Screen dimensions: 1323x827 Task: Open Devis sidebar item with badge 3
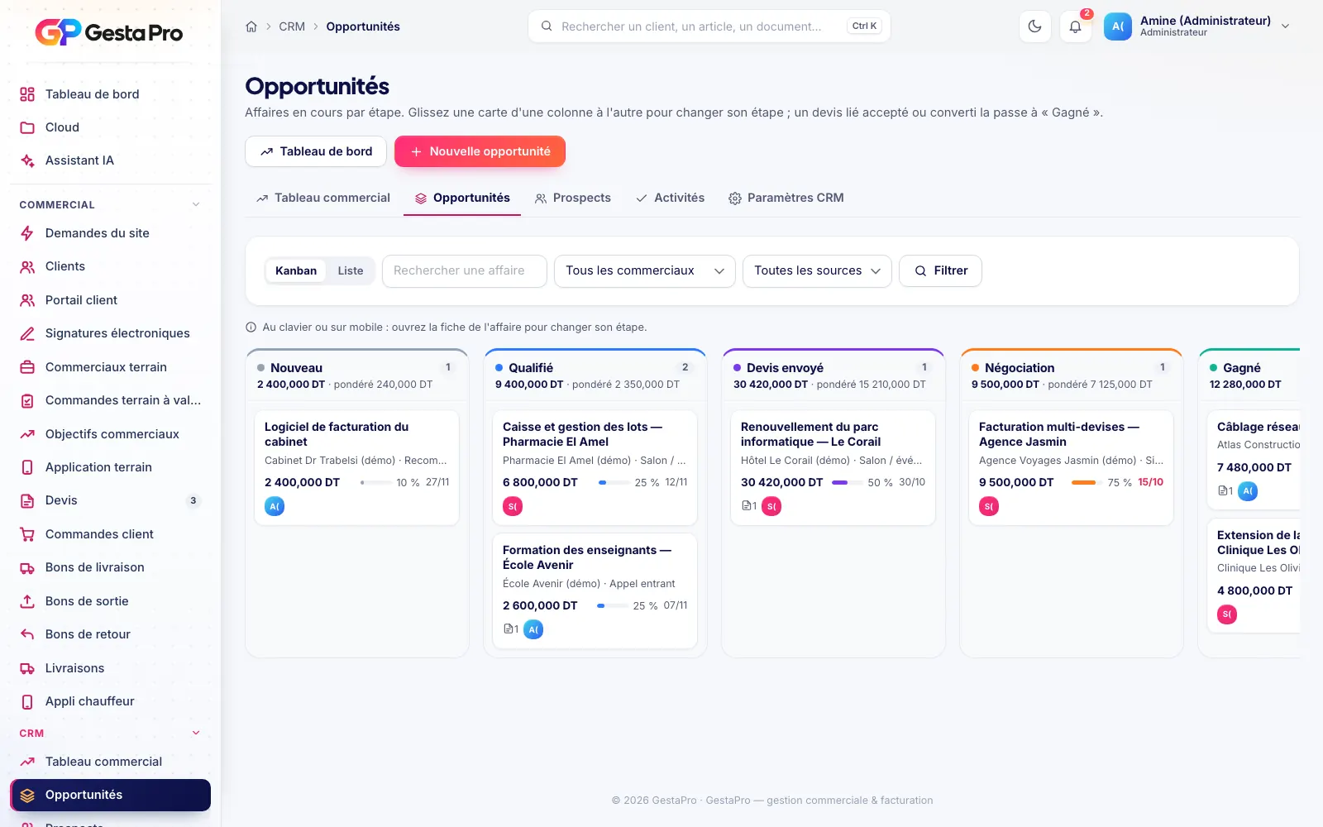click(110, 500)
